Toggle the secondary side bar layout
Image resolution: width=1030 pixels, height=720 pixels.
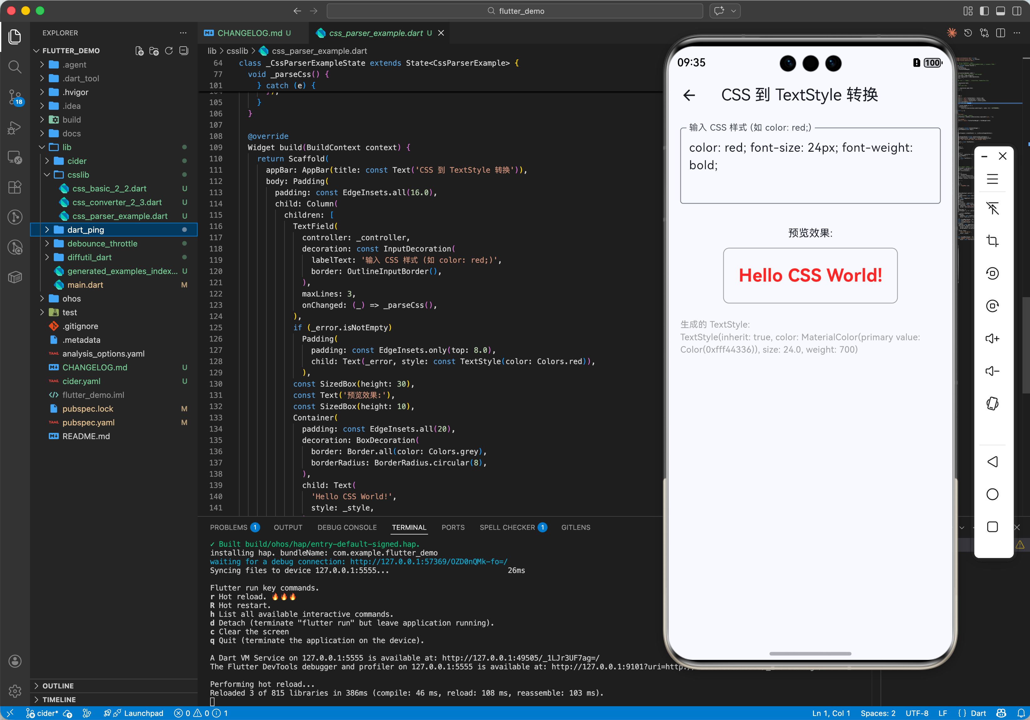tap(1017, 11)
